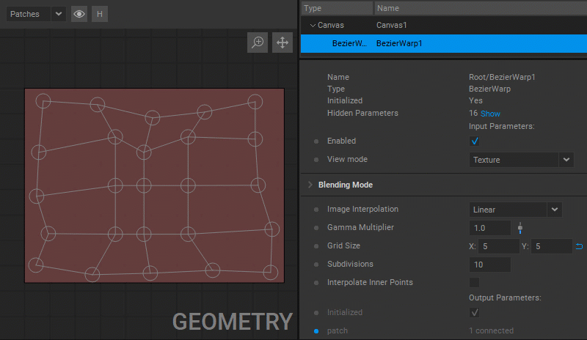Viewport: 587px width, 340px height.
Task: Toggle the eye visibility button
Action: point(79,14)
